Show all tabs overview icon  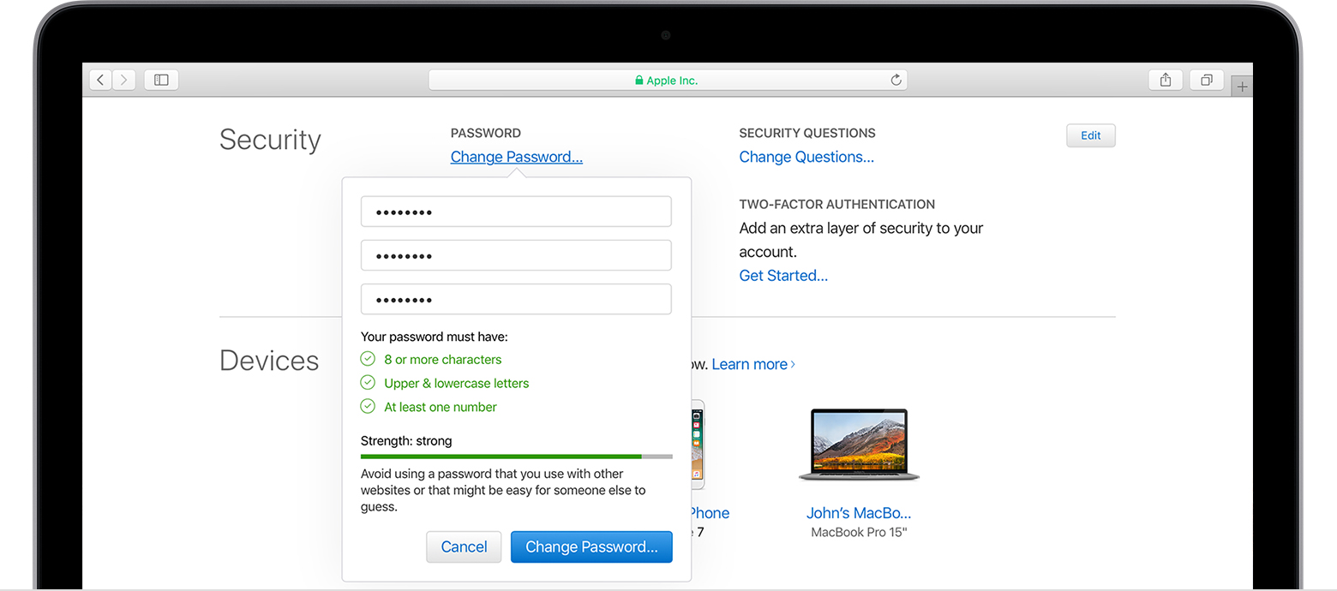pyautogui.click(x=1206, y=80)
